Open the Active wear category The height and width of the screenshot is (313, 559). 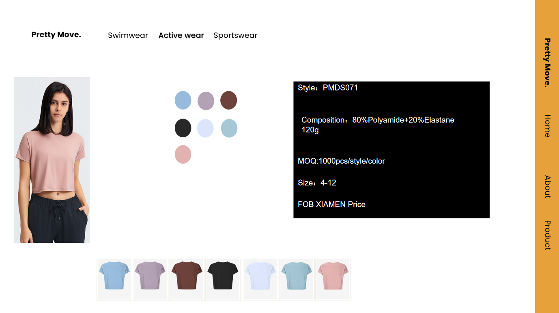(x=181, y=35)
